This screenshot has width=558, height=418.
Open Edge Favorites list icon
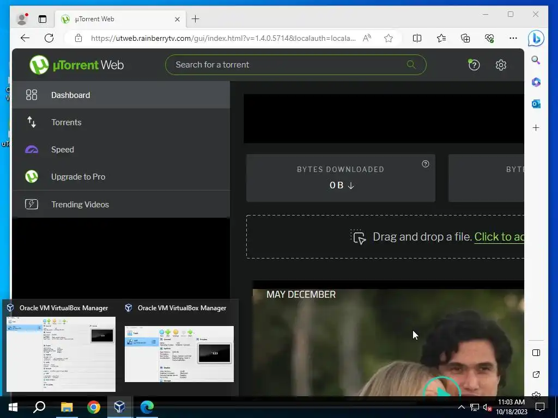coord(441,38)
